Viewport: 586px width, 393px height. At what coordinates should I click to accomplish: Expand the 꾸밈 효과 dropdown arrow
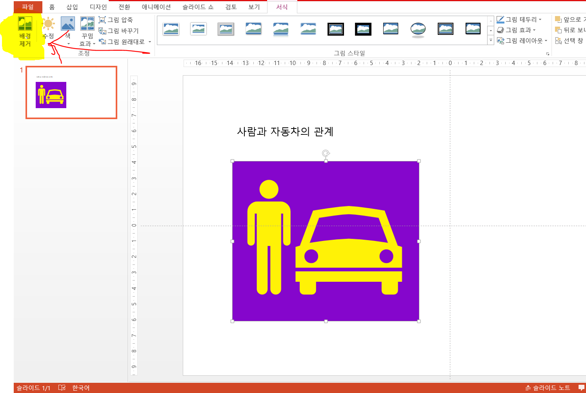94,44
